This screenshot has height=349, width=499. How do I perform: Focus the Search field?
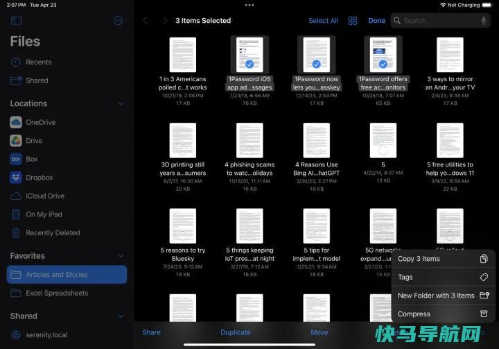point(441,21)
